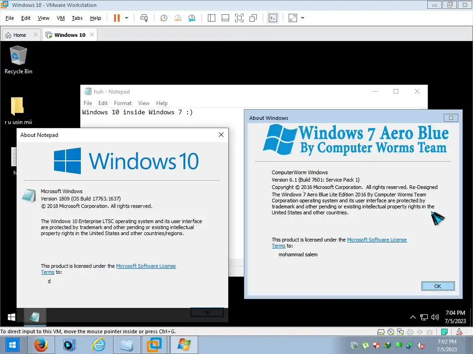The width and height of the screenshot is (473, 354).
Task: Click the VMware sound card status icon
Action: tap(419, 332)
